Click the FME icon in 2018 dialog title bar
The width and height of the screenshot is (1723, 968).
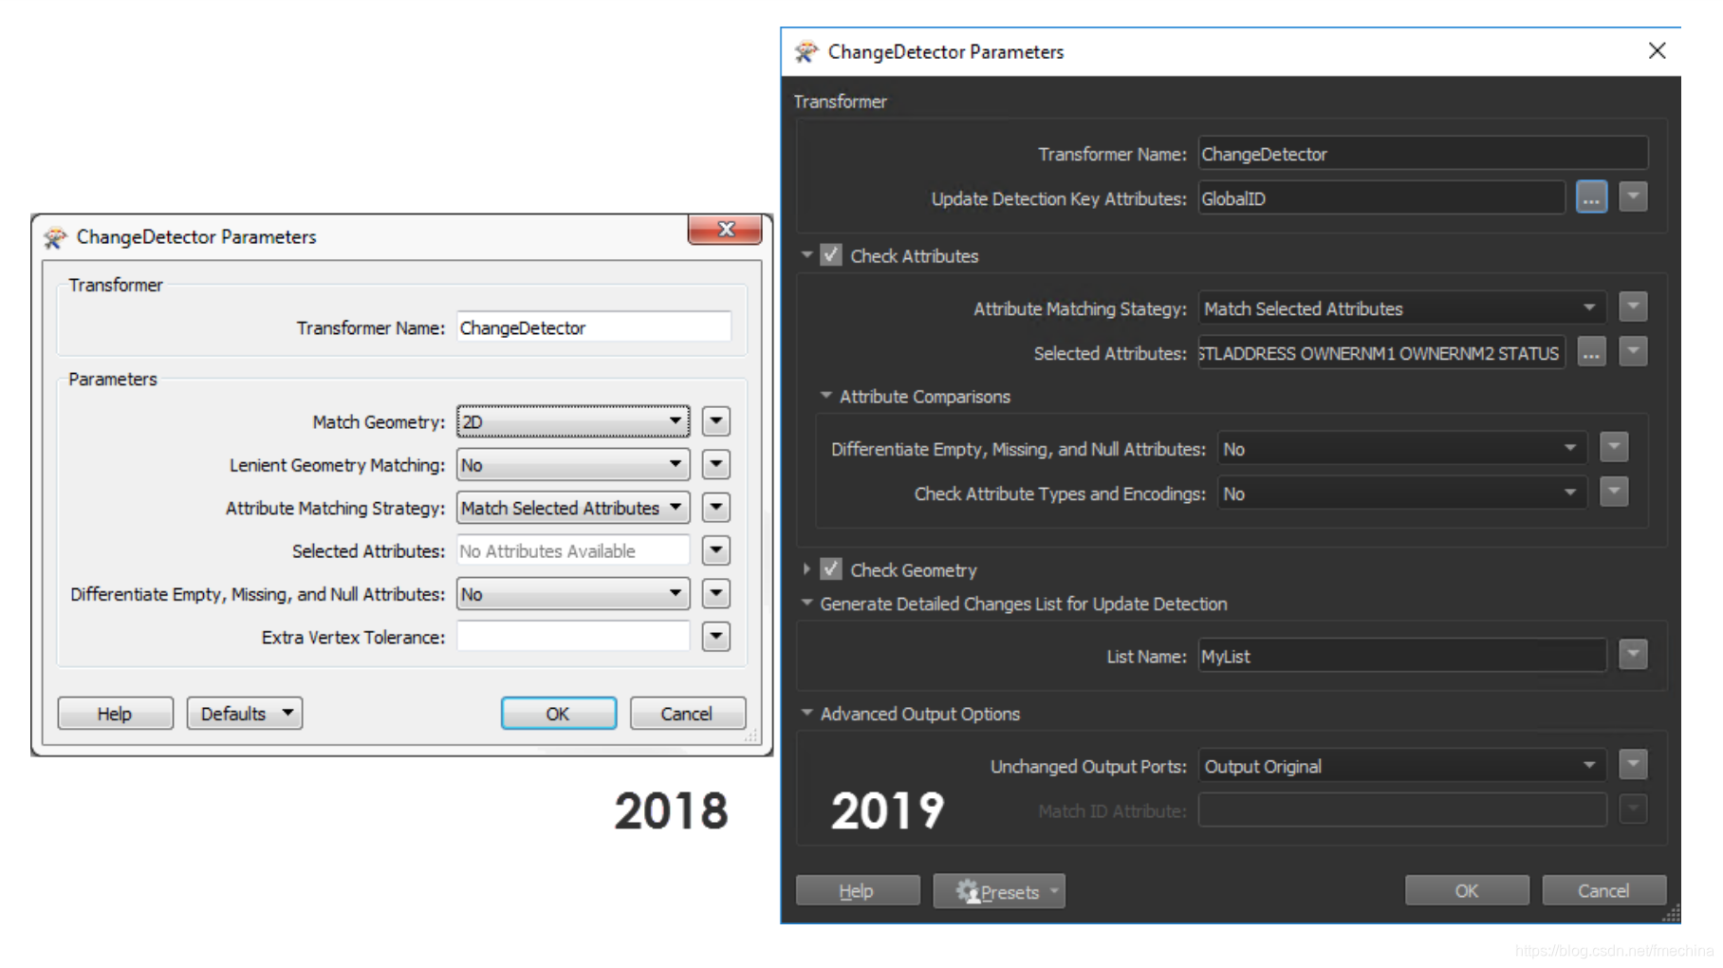click(55, 237)
